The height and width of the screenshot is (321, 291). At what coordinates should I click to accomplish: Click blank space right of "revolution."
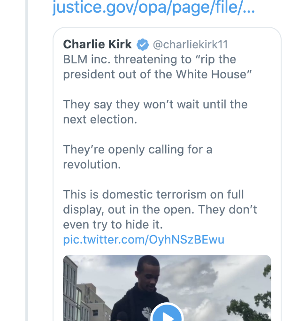pyautogui.click(x=188, y=165)
